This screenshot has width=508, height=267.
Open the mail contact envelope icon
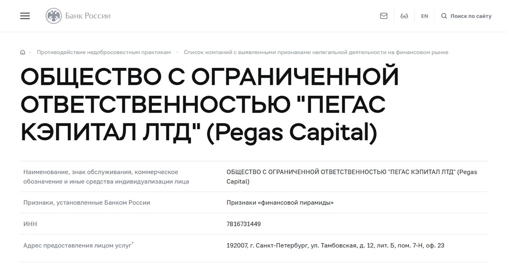(x=384, y=16)
